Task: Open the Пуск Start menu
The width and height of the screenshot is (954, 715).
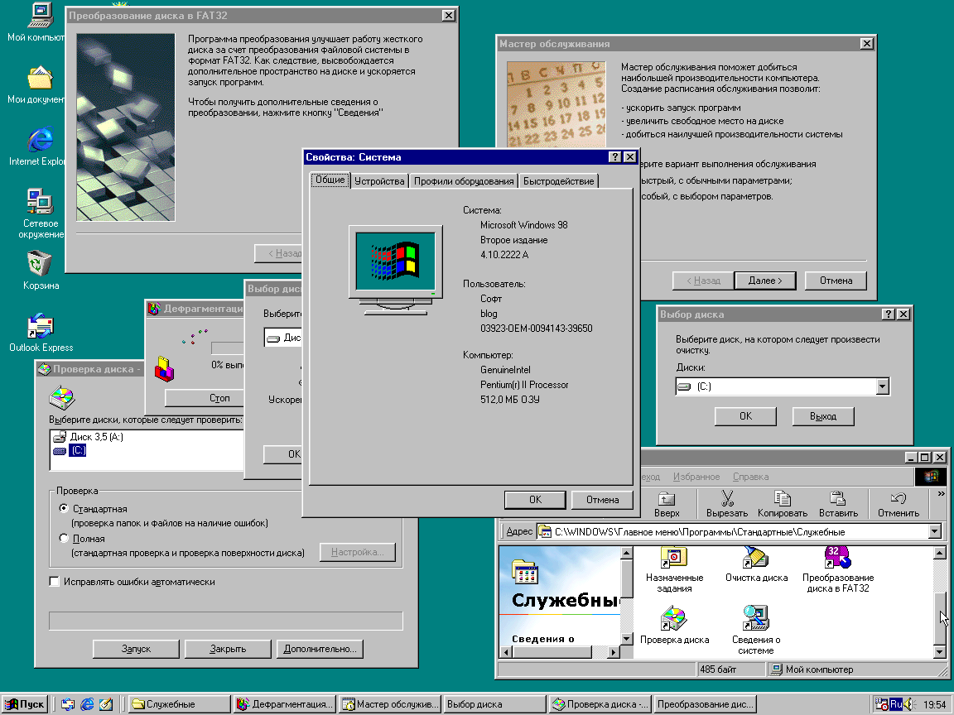Action: 24,704
